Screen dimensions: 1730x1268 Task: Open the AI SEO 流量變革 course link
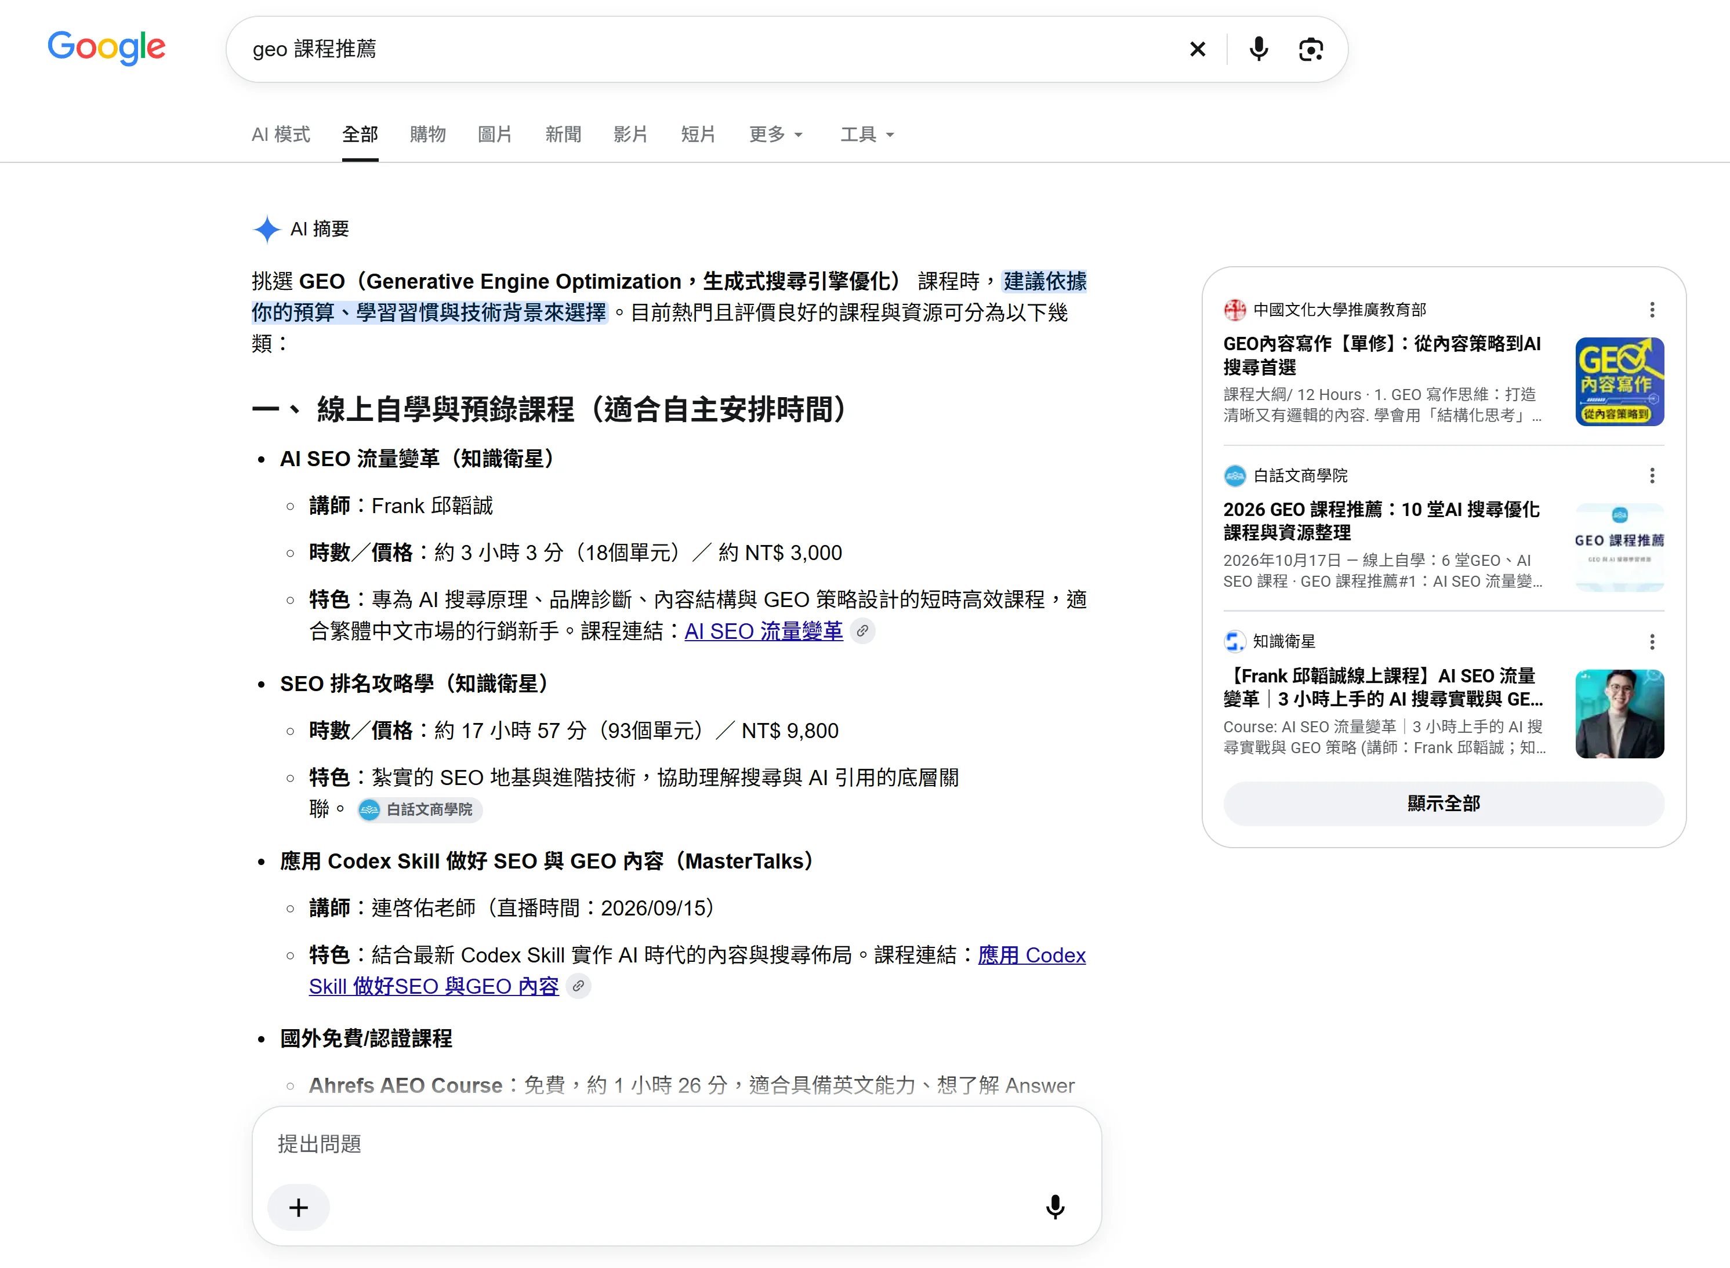tap(763, 631)
